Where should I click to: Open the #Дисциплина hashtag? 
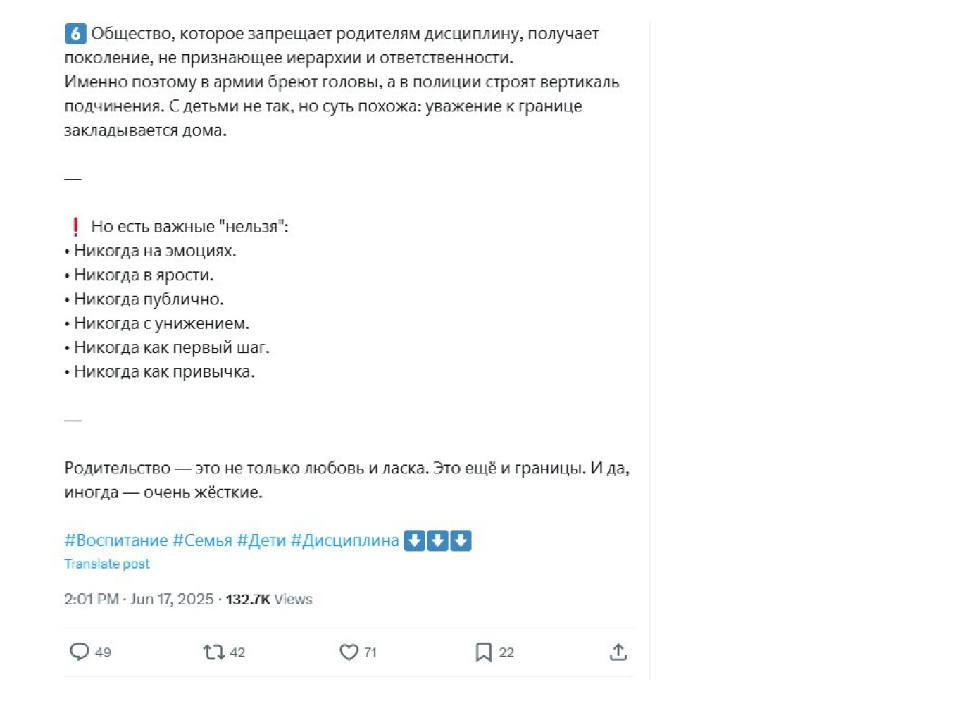click(344, 540)
